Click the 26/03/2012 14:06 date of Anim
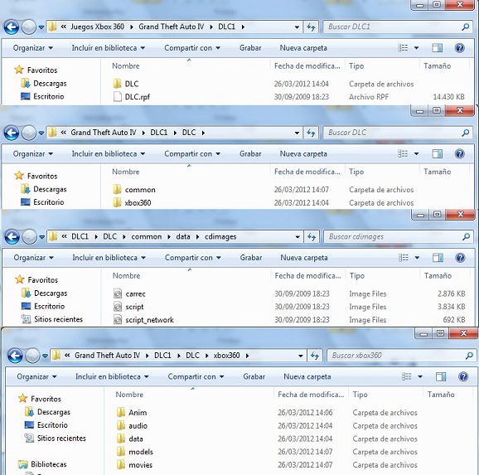The width and height of the screenshot is (479, 475). (305, 413)
